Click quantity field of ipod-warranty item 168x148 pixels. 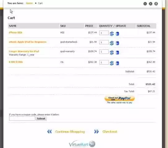tap(104, 52)
